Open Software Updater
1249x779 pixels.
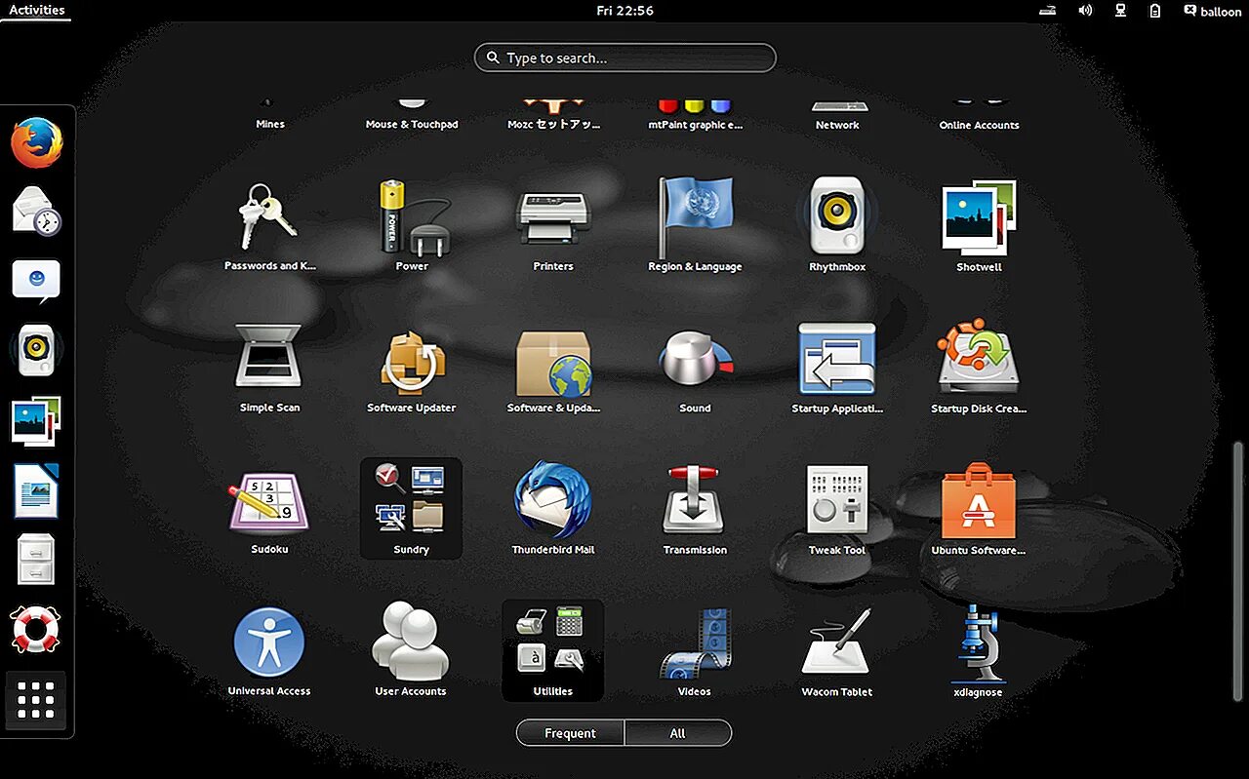412,369
